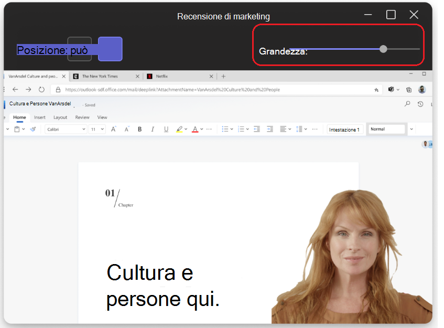Apply the Intestazione 1 style
Image resolution: width=444 pixels, height=328 pixels.
click(344, 129)
